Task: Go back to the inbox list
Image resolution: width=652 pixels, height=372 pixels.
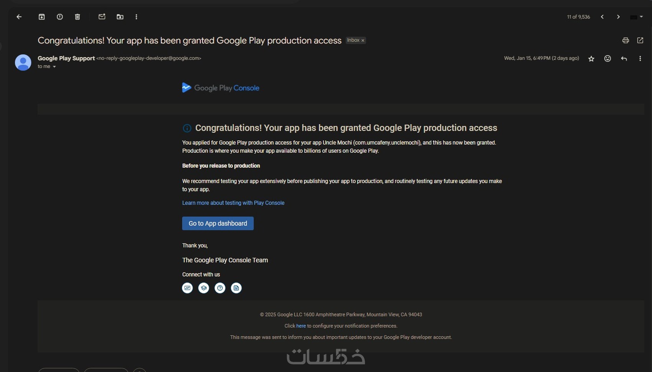Action: 19,17
